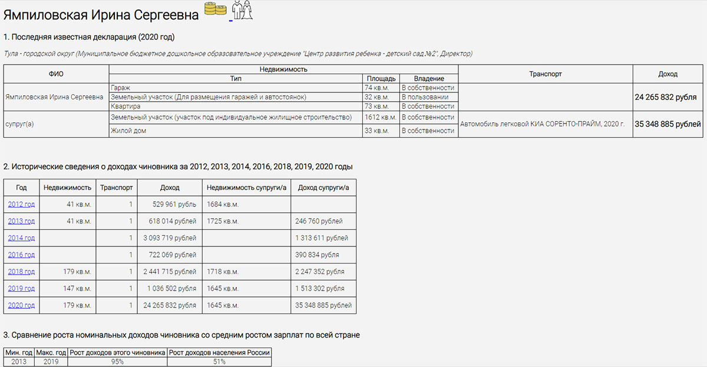This screenshot has width=707, height=367.
Task: Click spouse income 35 348 885 рублей in the top table
Action: click(668, 124)
